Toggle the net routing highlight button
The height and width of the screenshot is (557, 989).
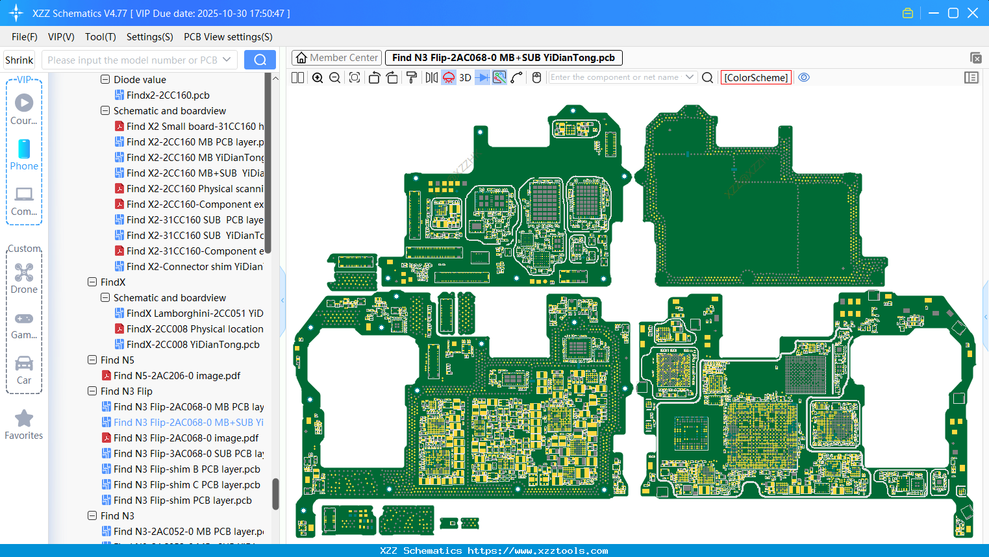coord(499,78)
